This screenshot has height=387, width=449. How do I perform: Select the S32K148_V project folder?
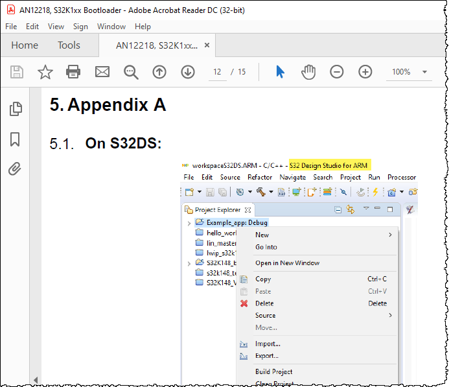[x=216, y=283]
